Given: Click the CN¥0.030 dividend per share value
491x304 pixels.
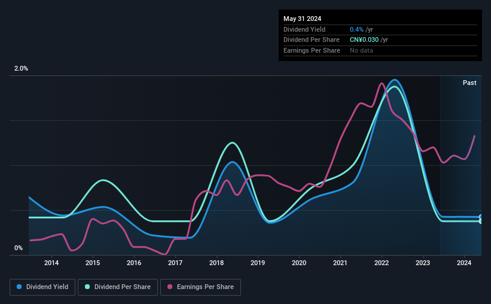Looking at the screenshot, I should tap(364, 40).
